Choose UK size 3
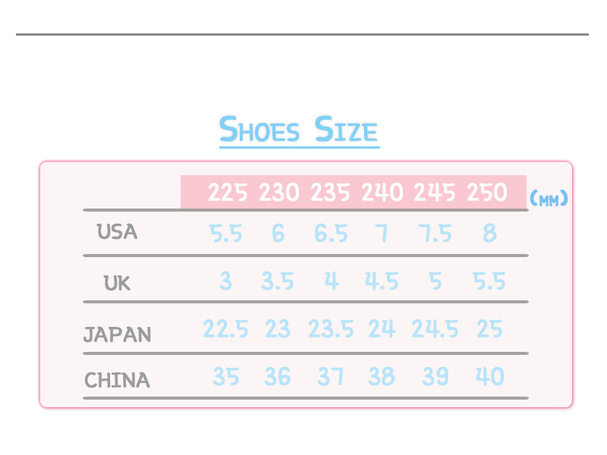 point(225,281)
